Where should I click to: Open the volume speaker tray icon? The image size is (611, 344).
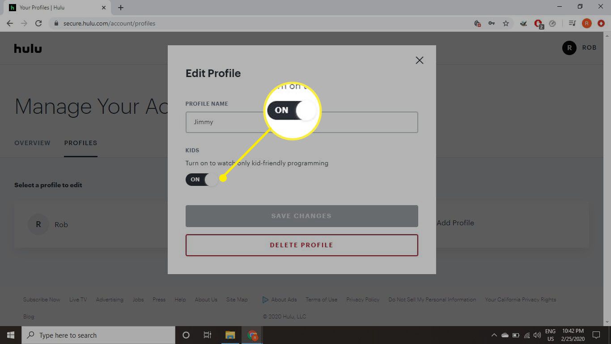tap(537, 335)
